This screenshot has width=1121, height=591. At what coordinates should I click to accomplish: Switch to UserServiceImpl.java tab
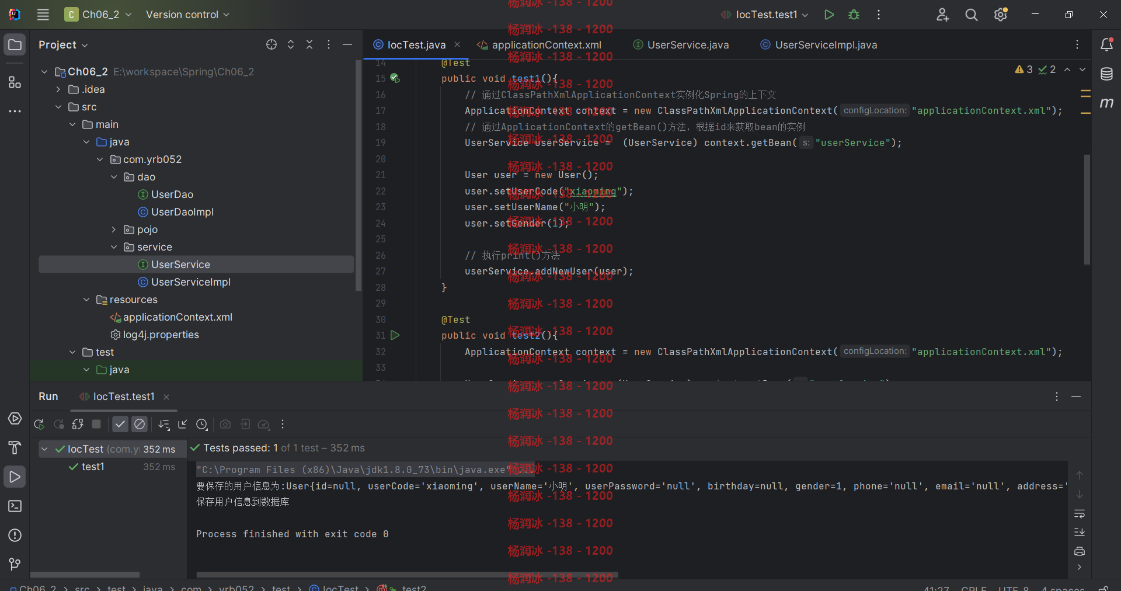pos(819,45)
